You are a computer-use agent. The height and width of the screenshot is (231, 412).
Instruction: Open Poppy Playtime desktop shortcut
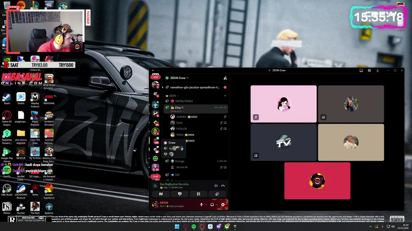(35, 118)
